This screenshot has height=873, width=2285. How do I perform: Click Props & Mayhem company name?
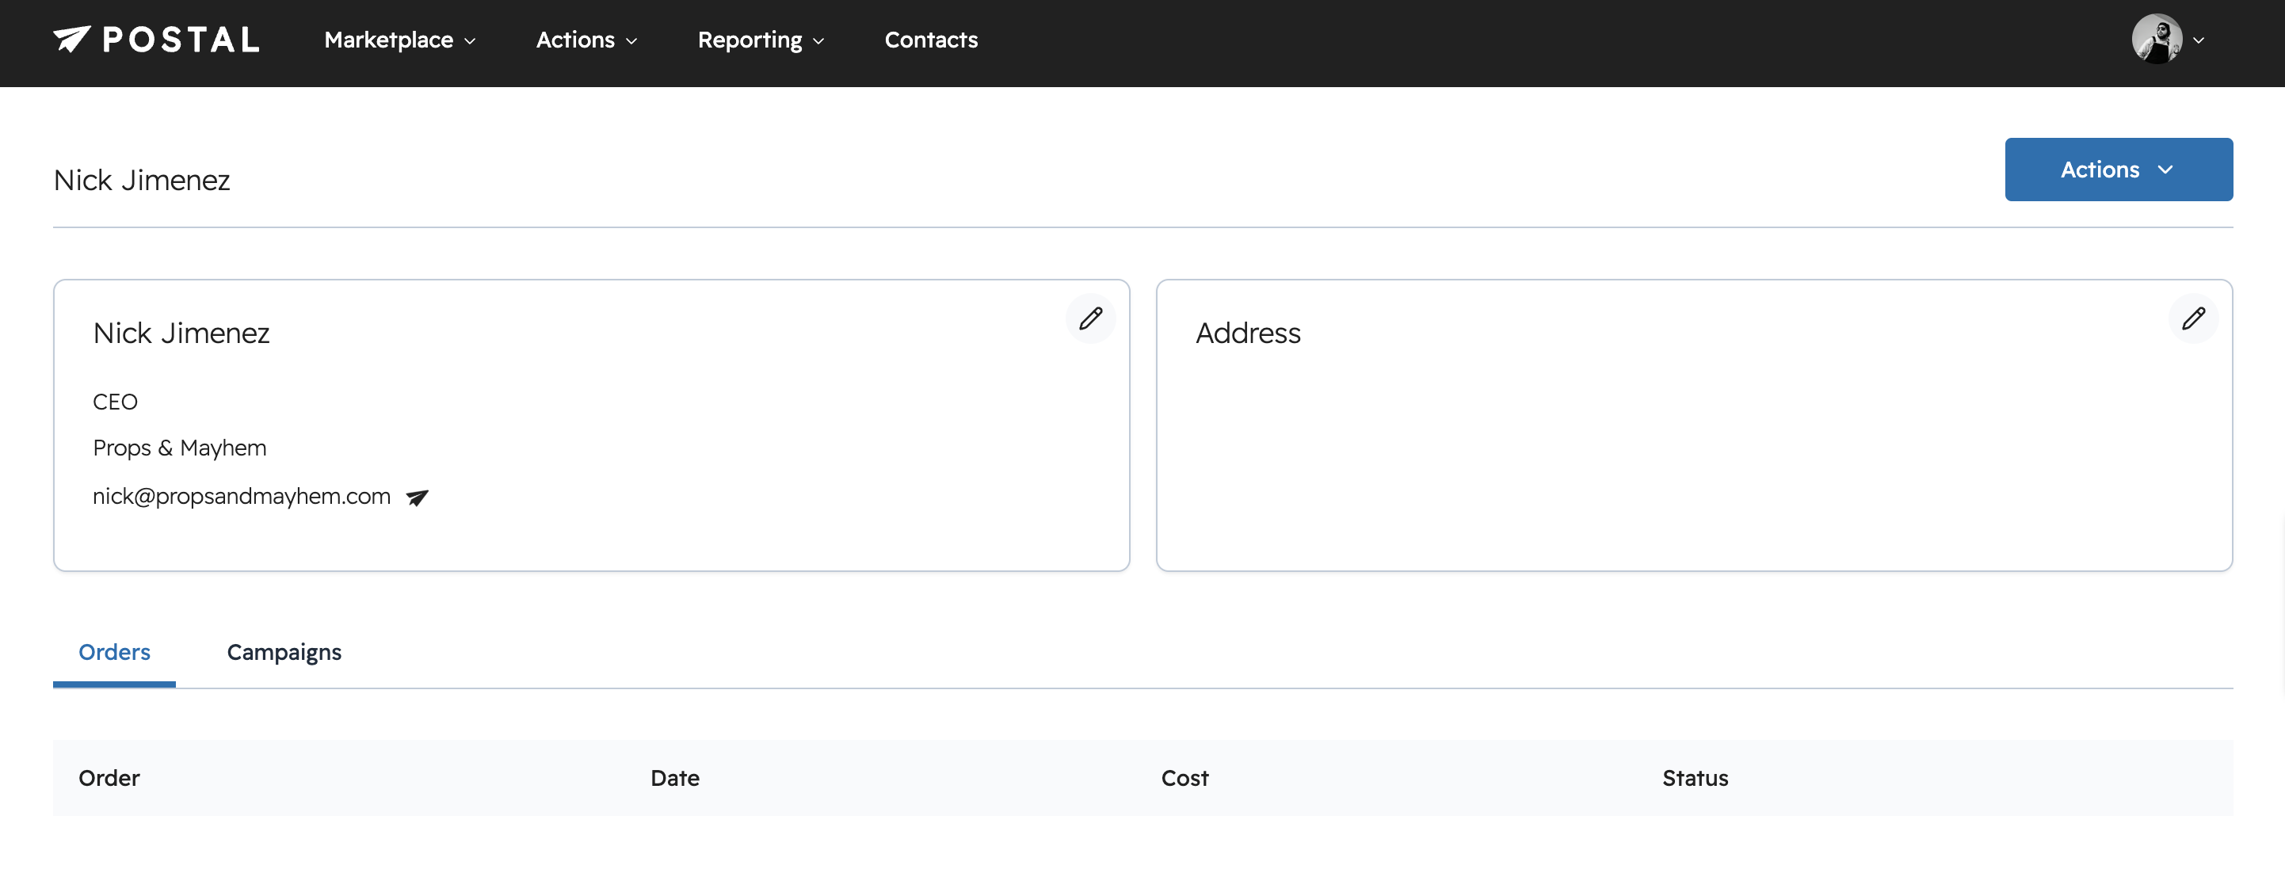(179, 448)
